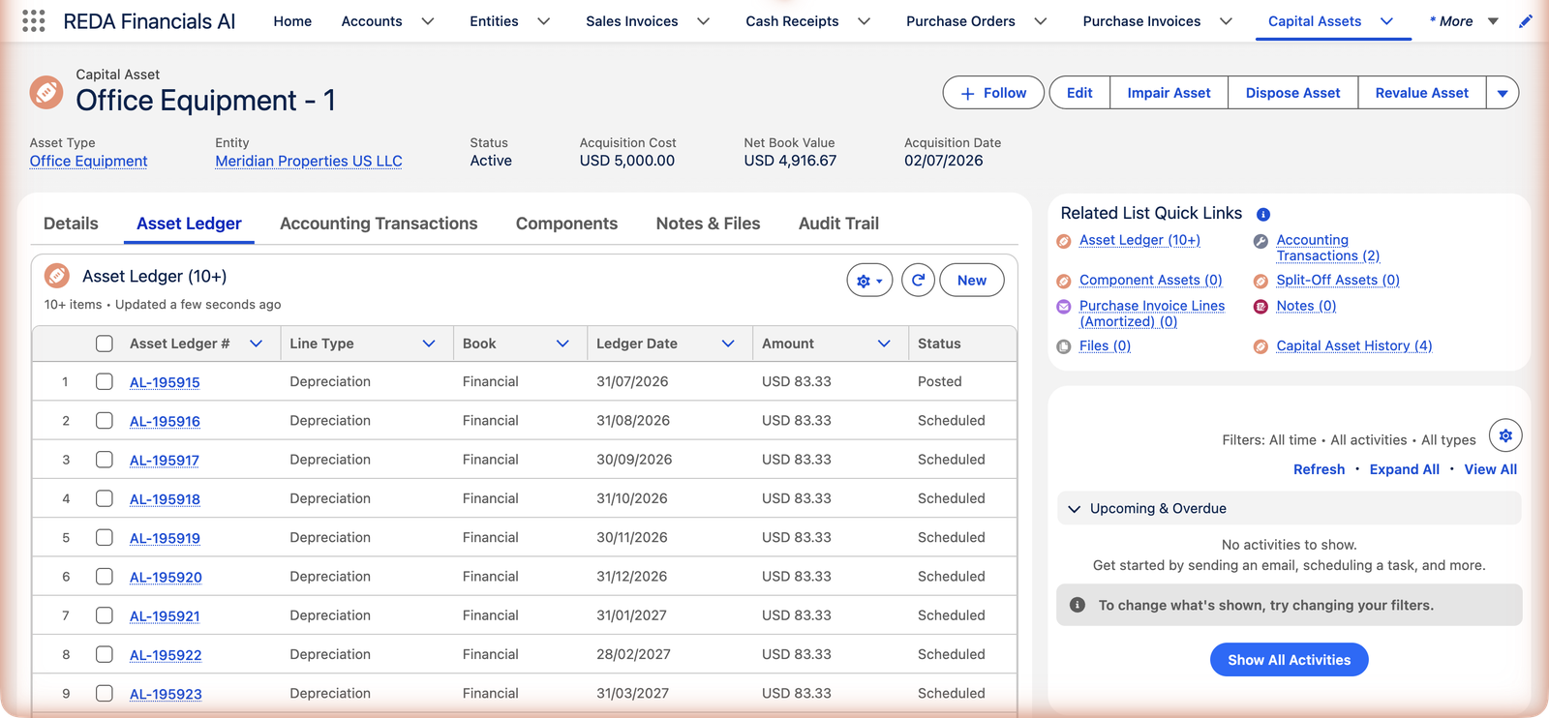Viewport: 1549px width, 718px height.
Task: Click the Purchase Invoice Lines quick link icon
Action: point(1064,307)
